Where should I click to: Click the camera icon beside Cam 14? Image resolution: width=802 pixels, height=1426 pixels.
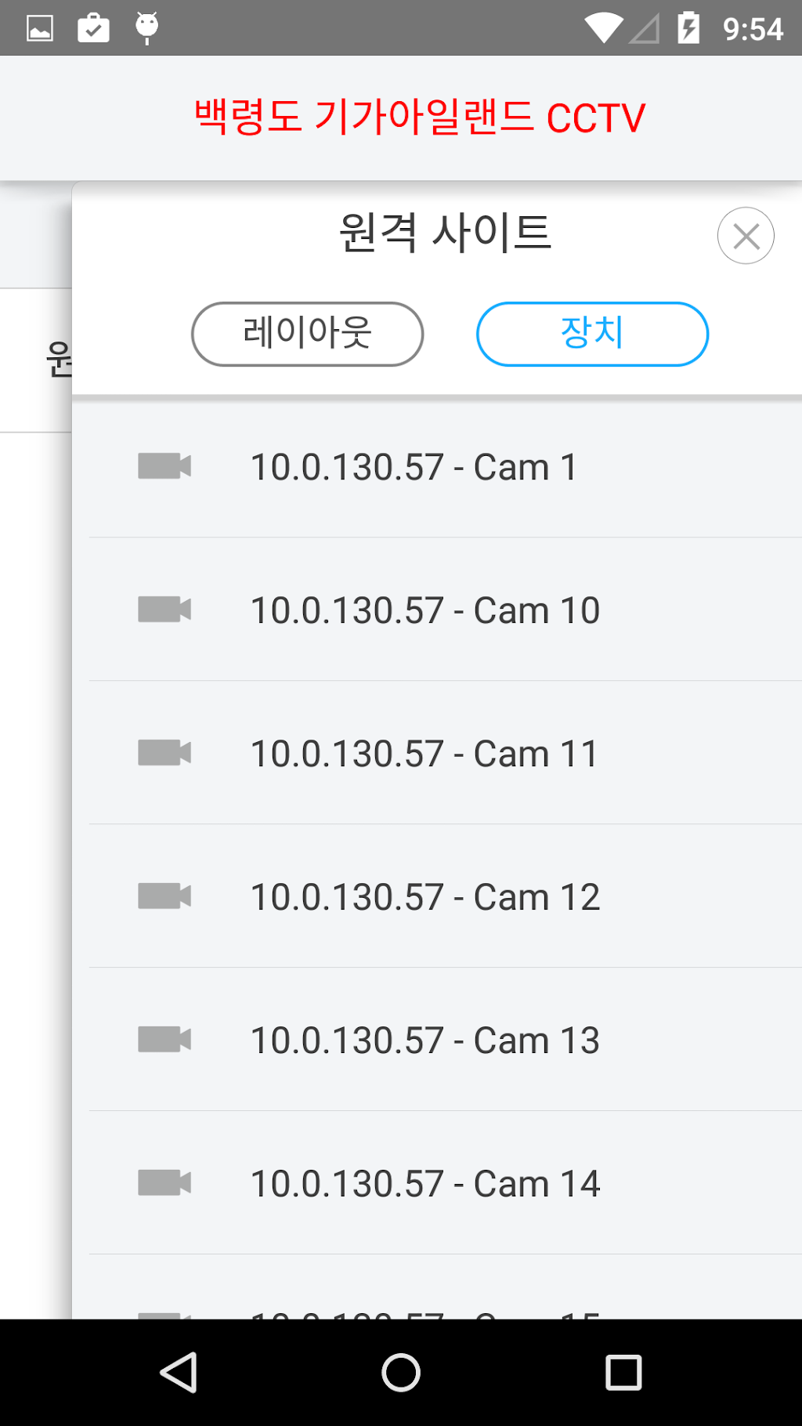click(x=164, y=1183)
